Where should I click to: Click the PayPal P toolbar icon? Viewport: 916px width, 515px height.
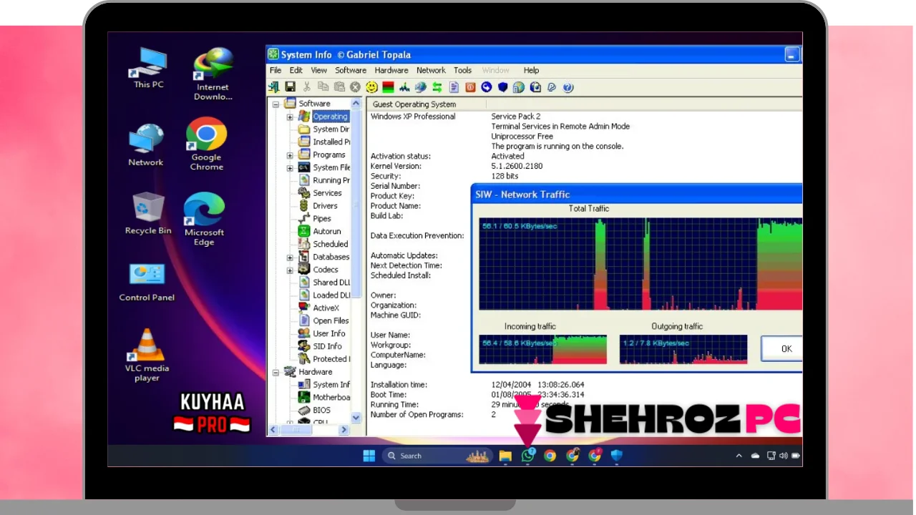point(552,87)
